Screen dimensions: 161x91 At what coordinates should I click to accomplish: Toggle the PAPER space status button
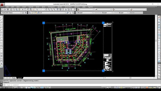pos(103,88)
